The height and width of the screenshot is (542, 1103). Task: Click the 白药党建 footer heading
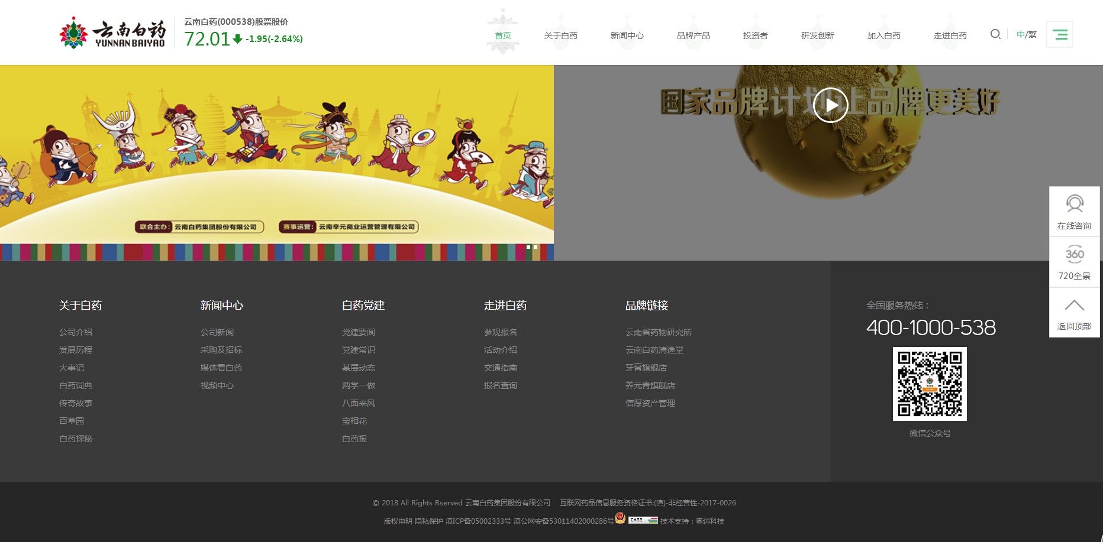point(363,306)
